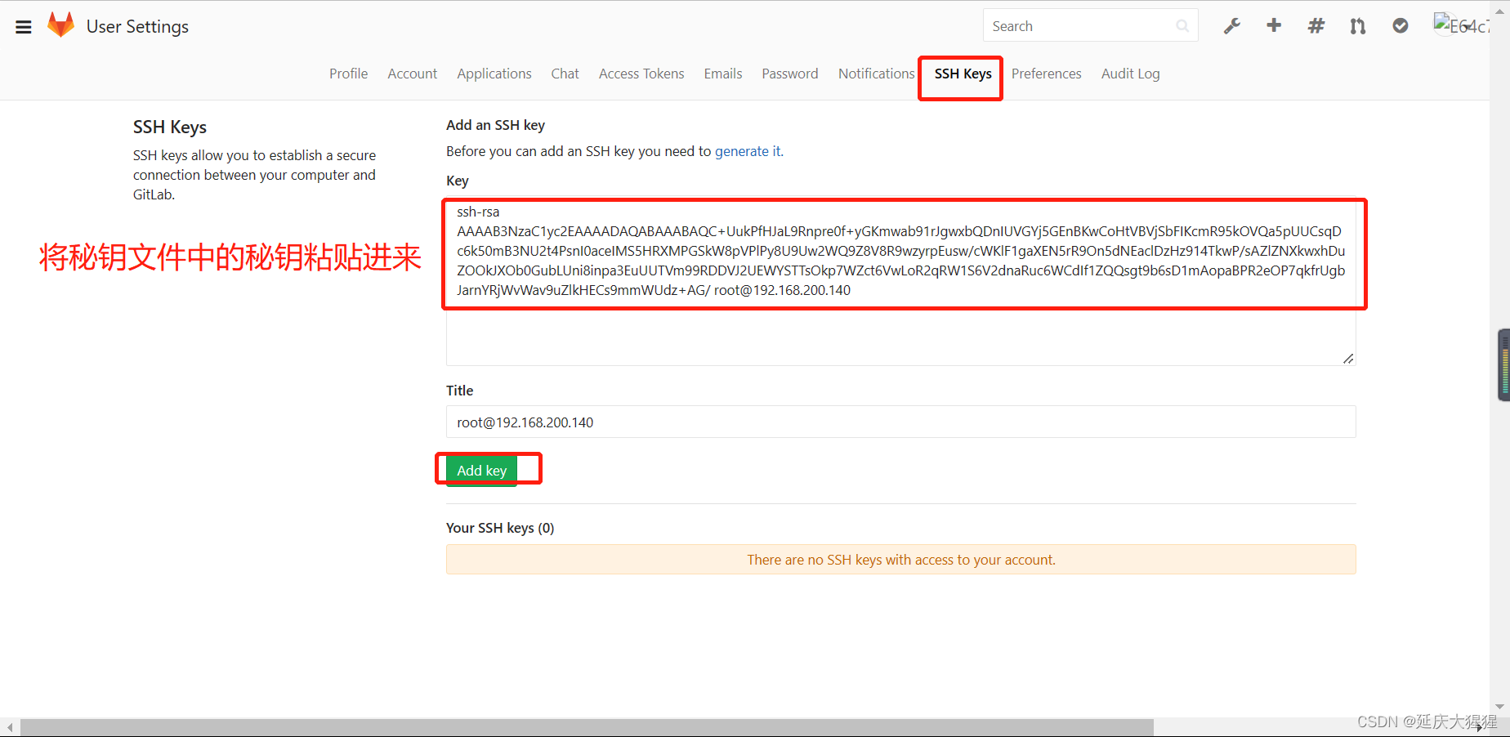The image size is (1510, 737).
Task: Open the hamburger sidebar menu
Action: [24, 27]
